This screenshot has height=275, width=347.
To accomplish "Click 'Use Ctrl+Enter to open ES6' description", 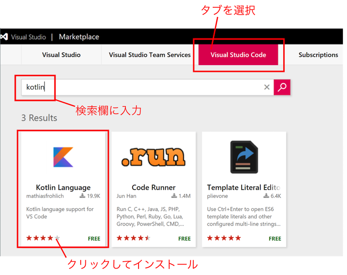I will 244,216.
